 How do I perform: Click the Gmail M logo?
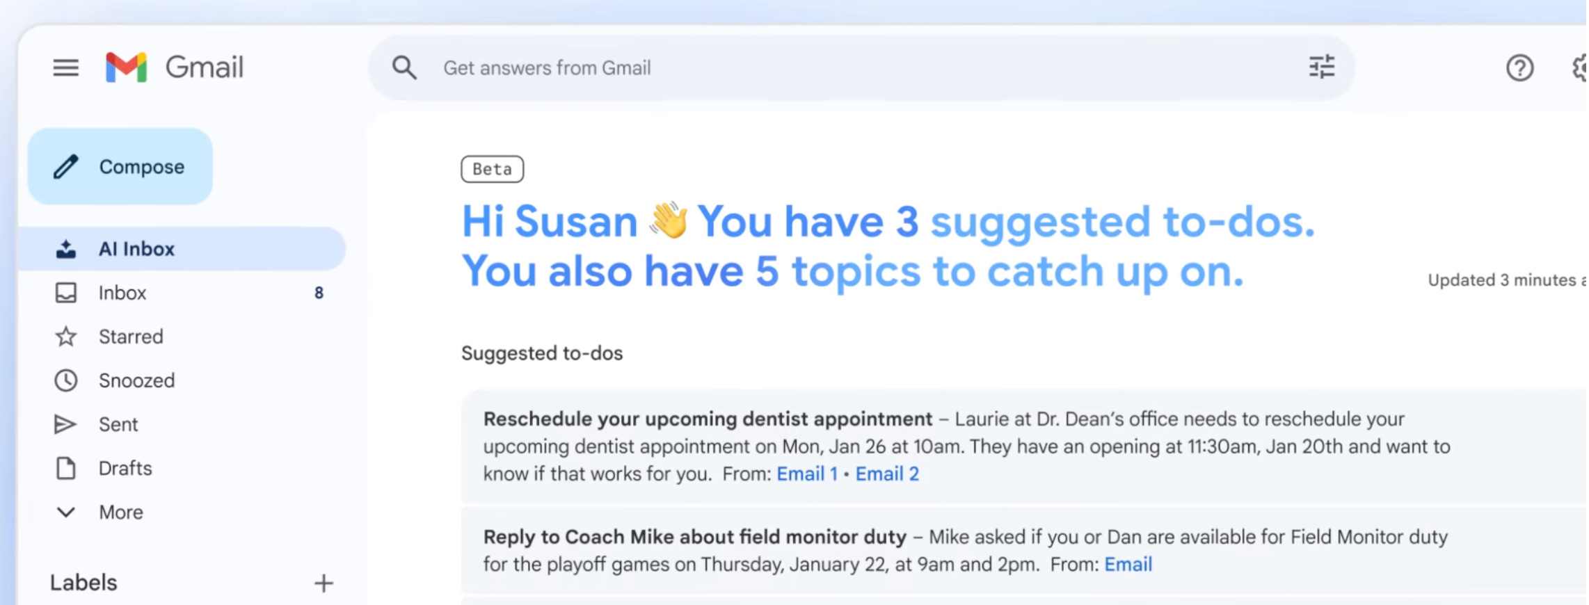pos(127,67)
